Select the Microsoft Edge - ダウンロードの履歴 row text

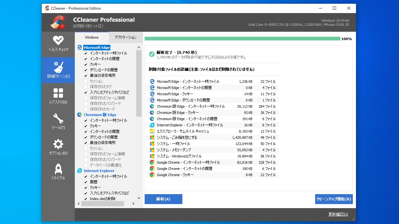[x=183, y=100]
